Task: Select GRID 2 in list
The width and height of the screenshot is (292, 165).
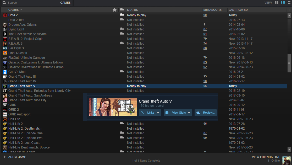Action: [13, 110]
